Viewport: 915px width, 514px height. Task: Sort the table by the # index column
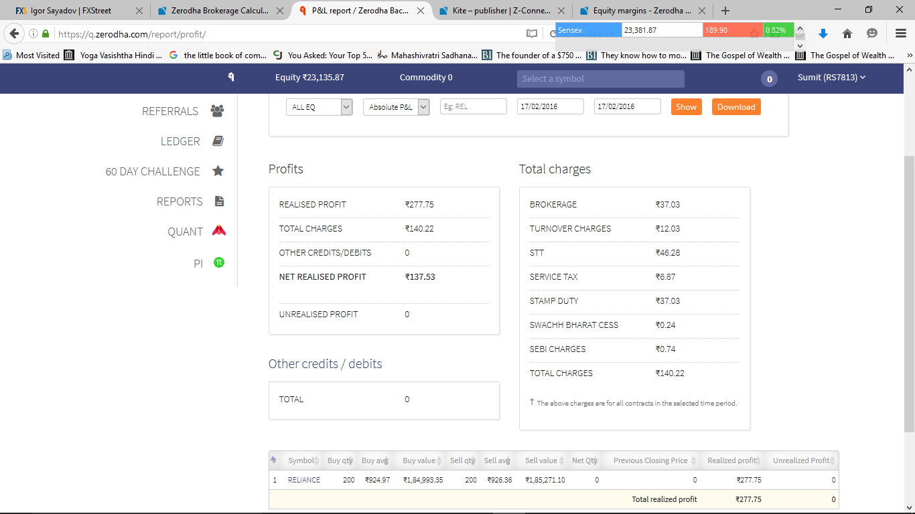coord(273,460)
